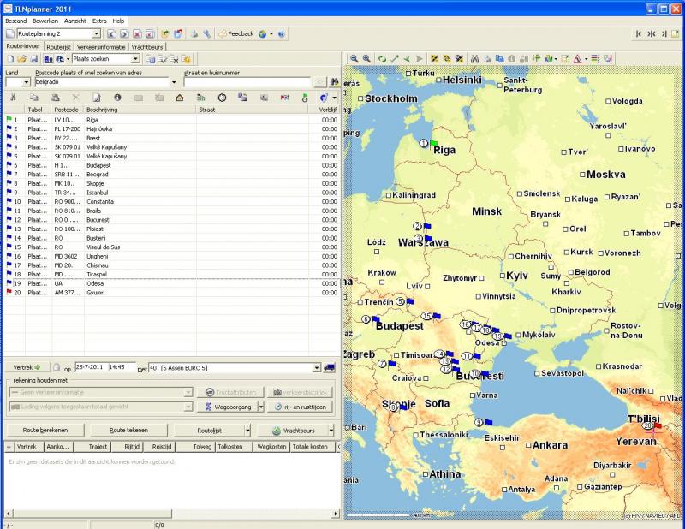This screenshot has height=529, width=685.
Task: Click the Wegdoorgang button
Action: (227, 407)
